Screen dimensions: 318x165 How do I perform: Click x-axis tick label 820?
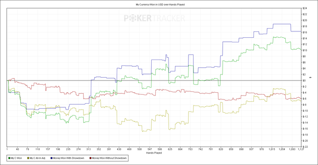(221, 150)
